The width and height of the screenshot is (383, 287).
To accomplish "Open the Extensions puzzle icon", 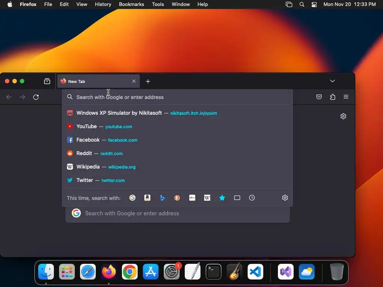I will click(333, 97).
